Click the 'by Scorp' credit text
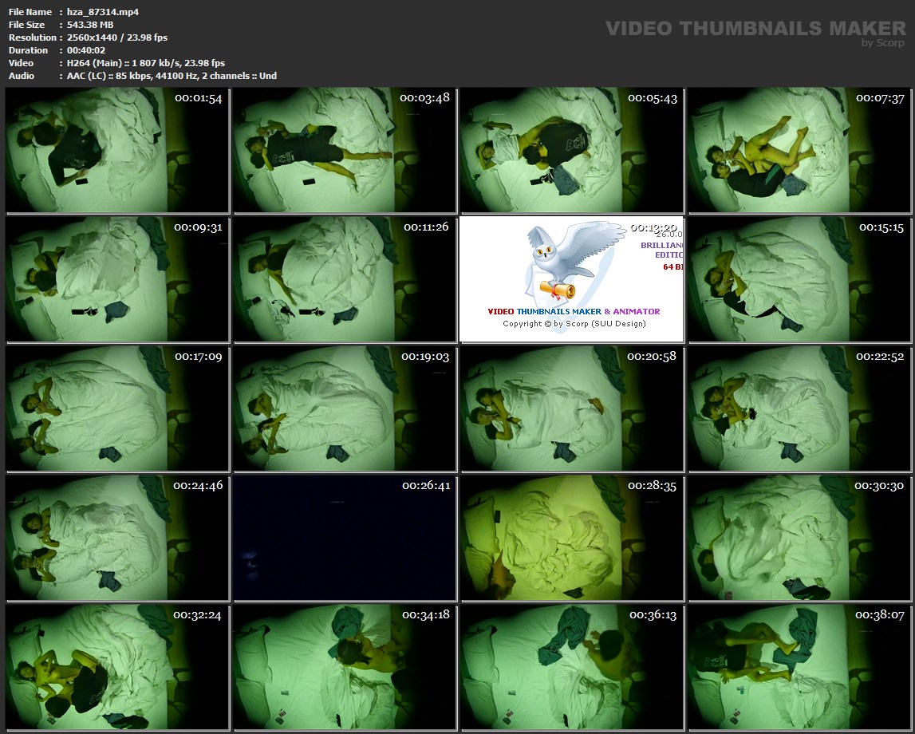 click(883, 42)
